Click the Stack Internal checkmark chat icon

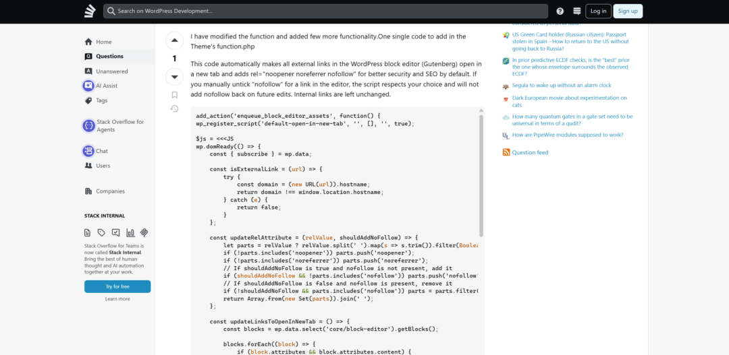116,232
